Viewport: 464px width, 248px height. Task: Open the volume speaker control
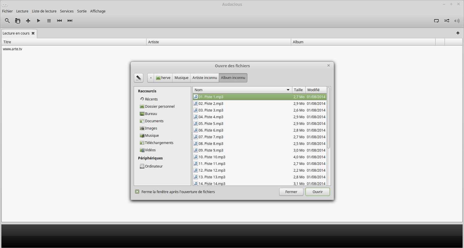[457, 21]
